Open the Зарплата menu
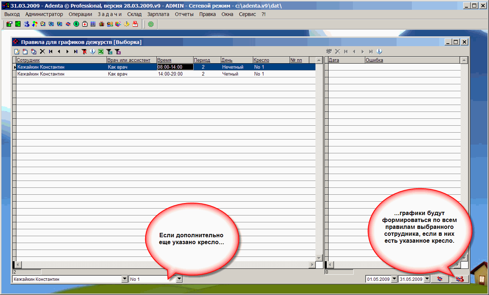Screen dimensions: 489x295 click(x=158, y=14)
